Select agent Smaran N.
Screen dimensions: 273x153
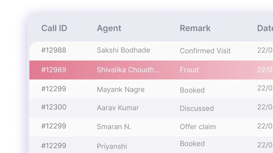pyautogui.click(x=114, y=127)
